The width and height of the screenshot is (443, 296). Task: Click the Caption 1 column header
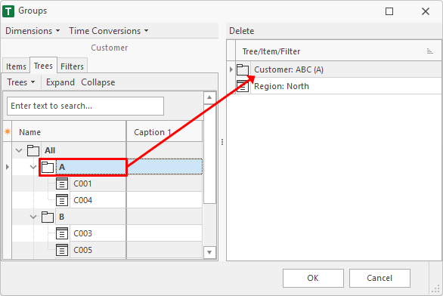click(165, 132)
